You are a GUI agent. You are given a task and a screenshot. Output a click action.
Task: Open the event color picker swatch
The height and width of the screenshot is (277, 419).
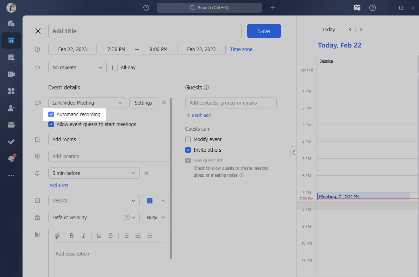156,201
